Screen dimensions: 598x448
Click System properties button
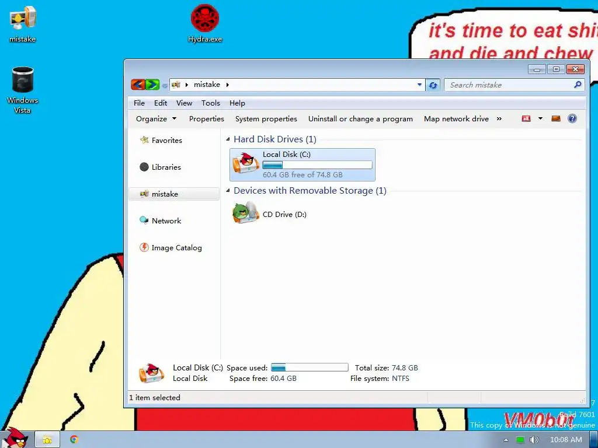click(266, 119)
